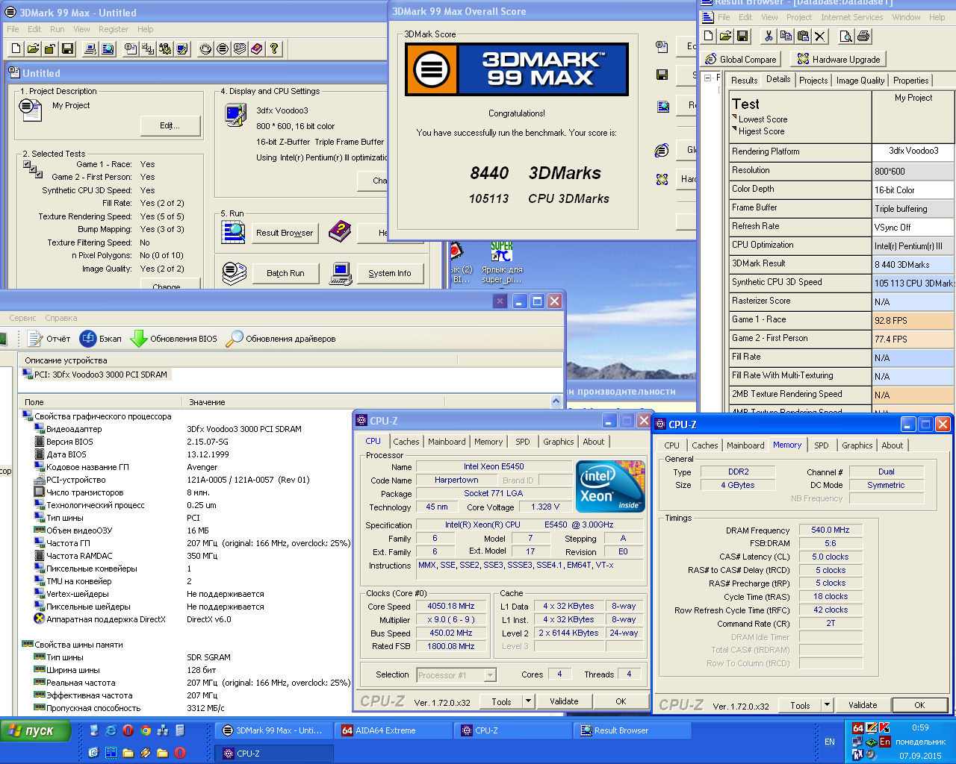Switch to Properties tab in Result Browser
The height and width of the screenshot is (764, 956).
911,81
